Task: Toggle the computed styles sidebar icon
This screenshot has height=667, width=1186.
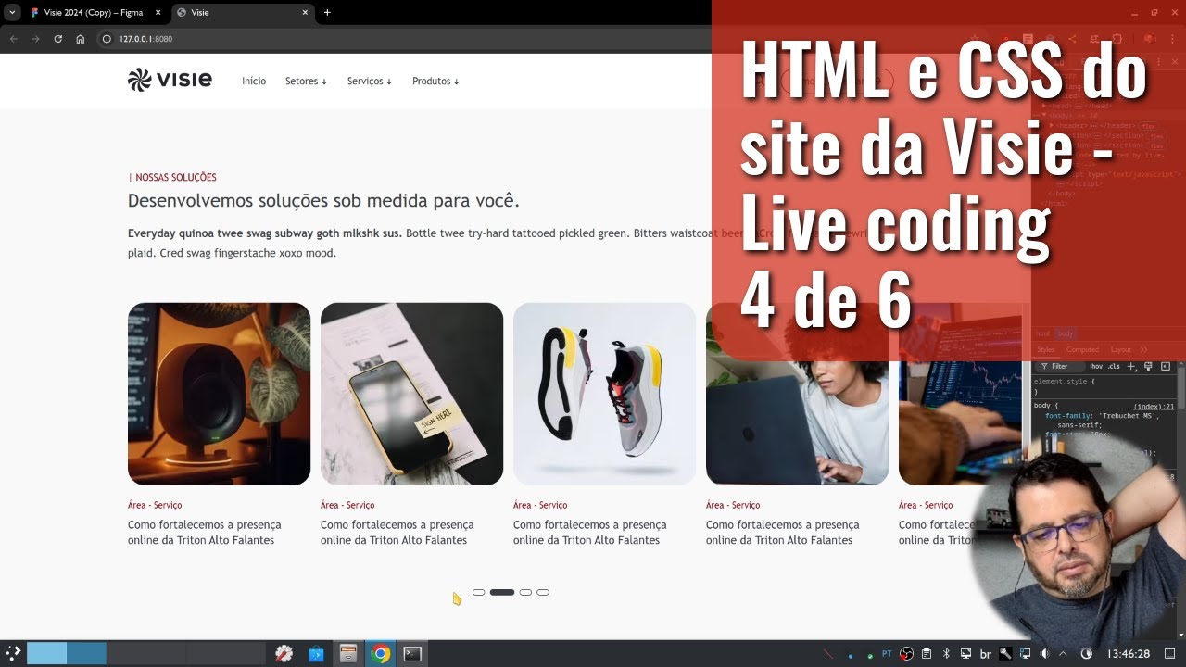Action: [x=1166, y=367]
